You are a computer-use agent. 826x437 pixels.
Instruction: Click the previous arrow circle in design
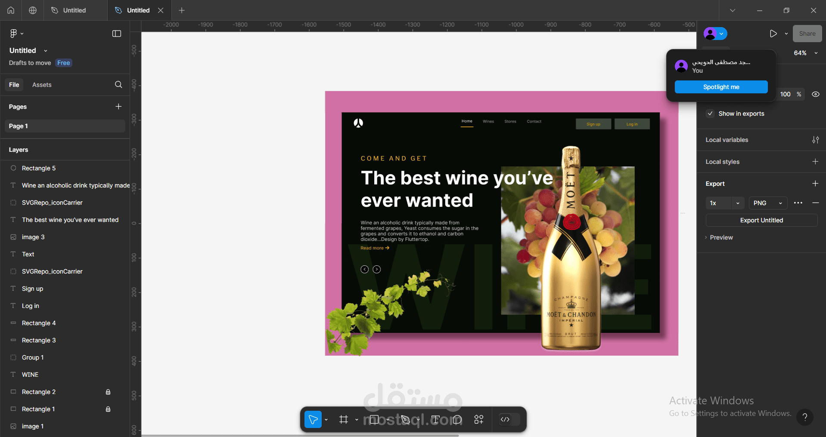365,269
